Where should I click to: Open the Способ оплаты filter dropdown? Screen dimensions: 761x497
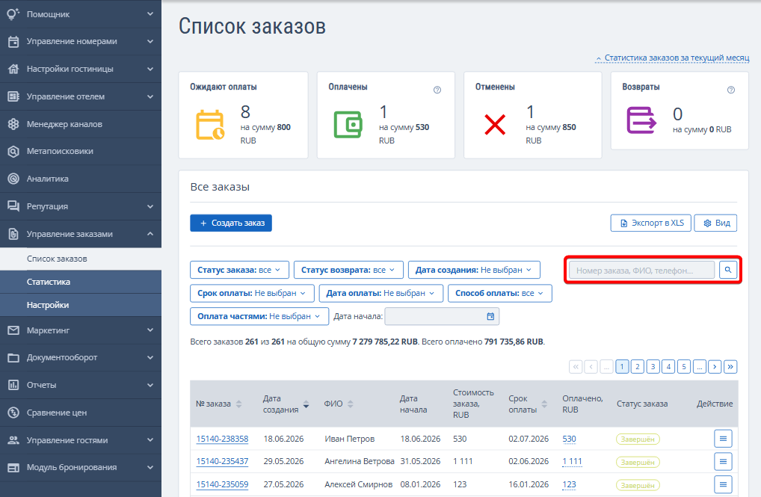[x=500, y=293]
